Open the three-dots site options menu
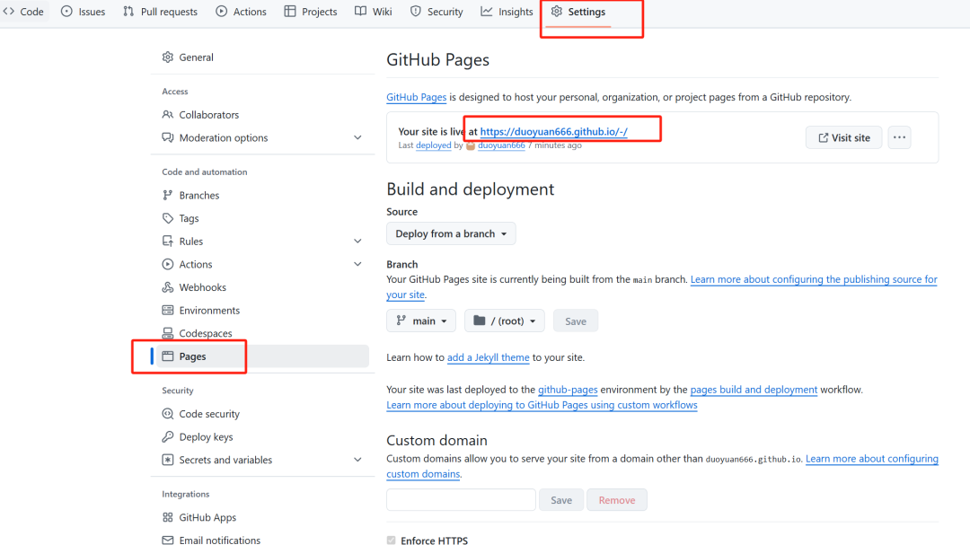Screen dimensions: 970x545 pyautogui.click(x=899, y=137)
